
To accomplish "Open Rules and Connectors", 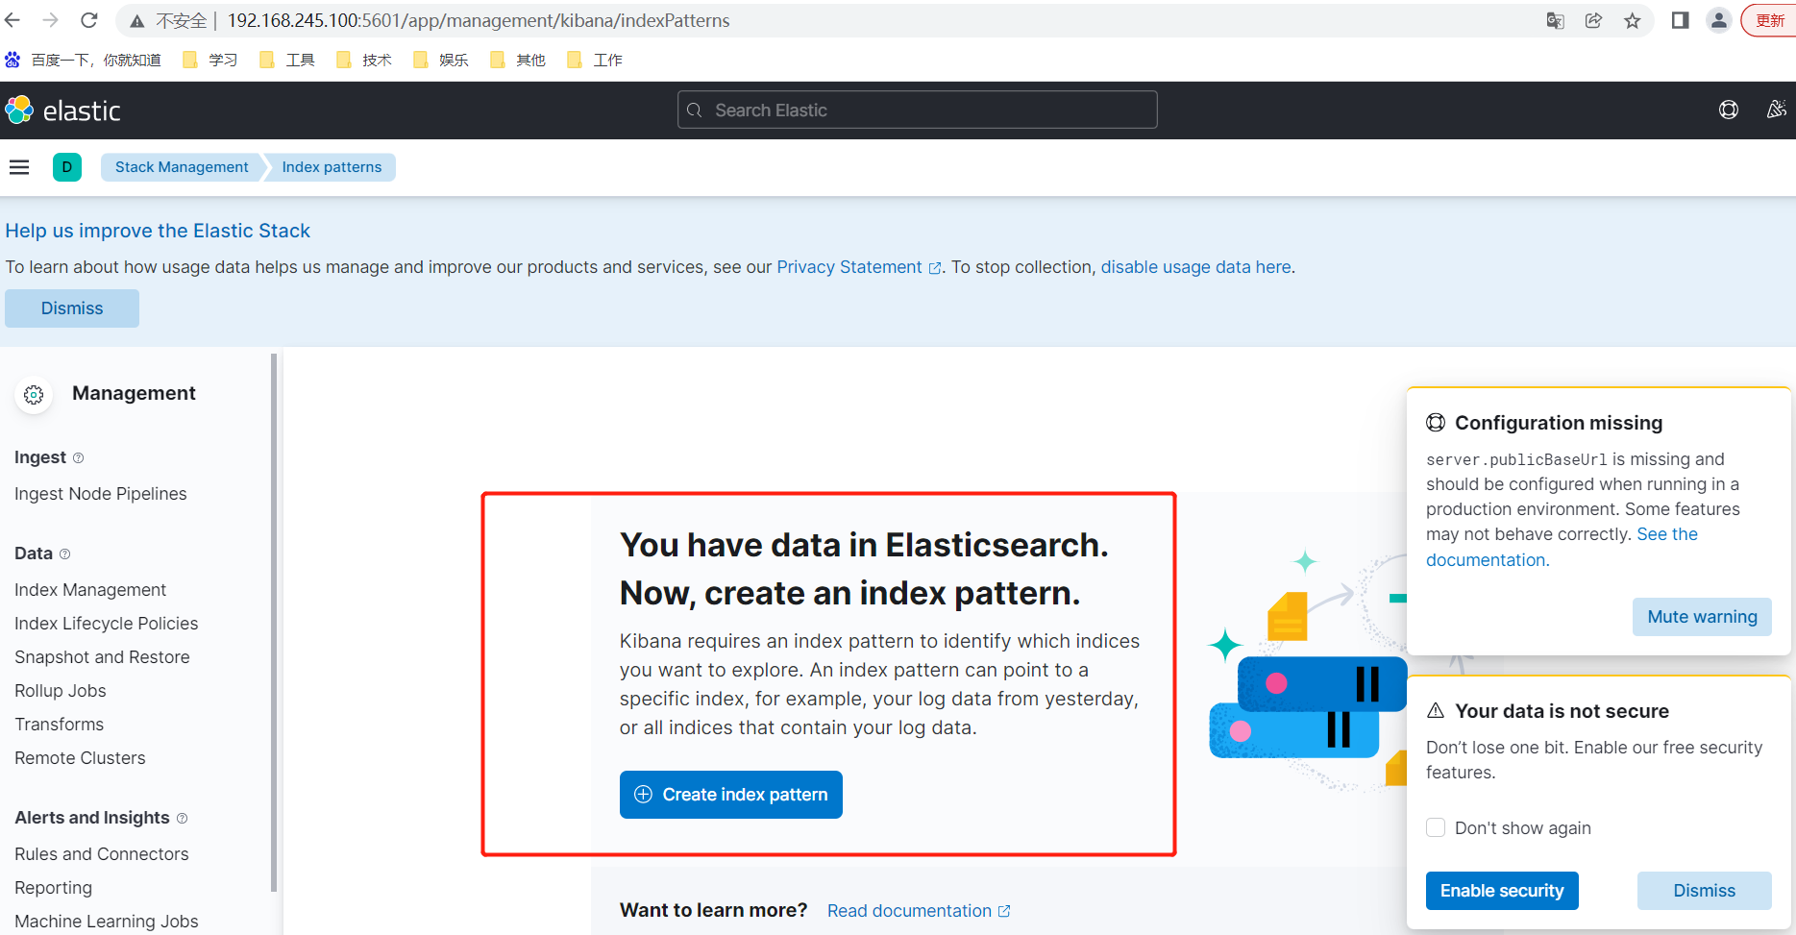I will coord(102,854).
